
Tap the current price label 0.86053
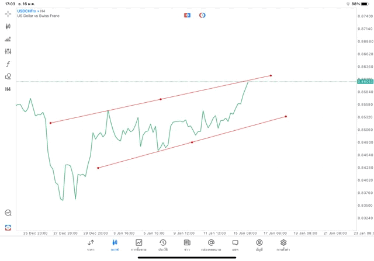point(365,82)
